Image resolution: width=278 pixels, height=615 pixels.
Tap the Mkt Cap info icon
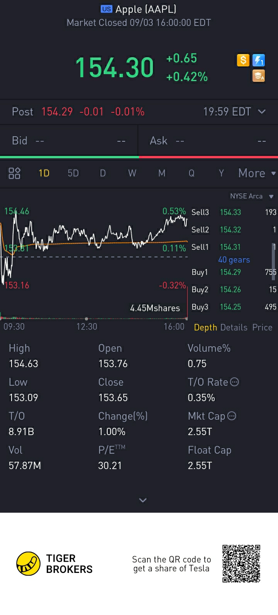coord(232,416)
